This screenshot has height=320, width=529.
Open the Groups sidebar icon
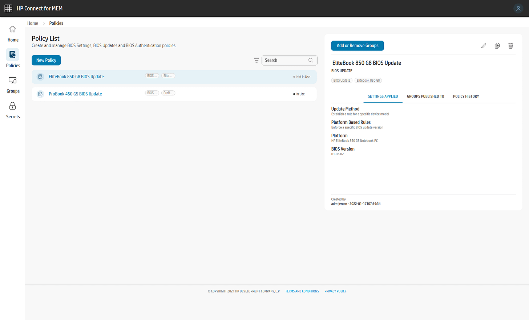click(x=13, y=80)
